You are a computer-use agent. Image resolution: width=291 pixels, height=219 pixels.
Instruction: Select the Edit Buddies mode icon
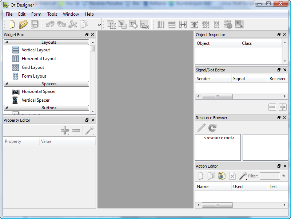coord(133,24)
